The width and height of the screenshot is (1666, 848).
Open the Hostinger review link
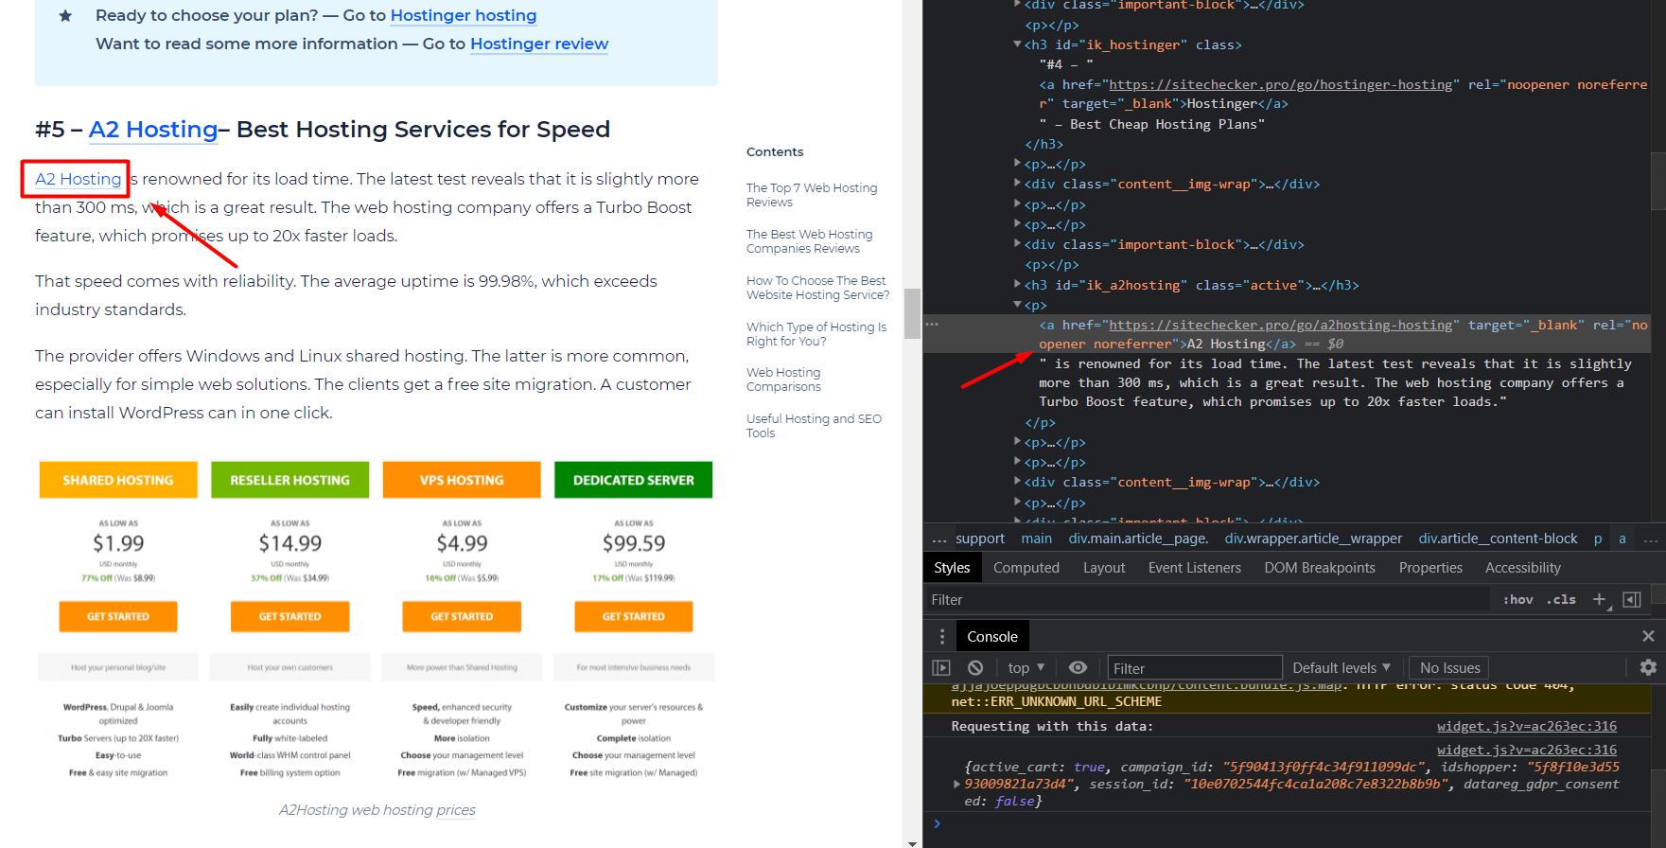(x=539, y=44)
